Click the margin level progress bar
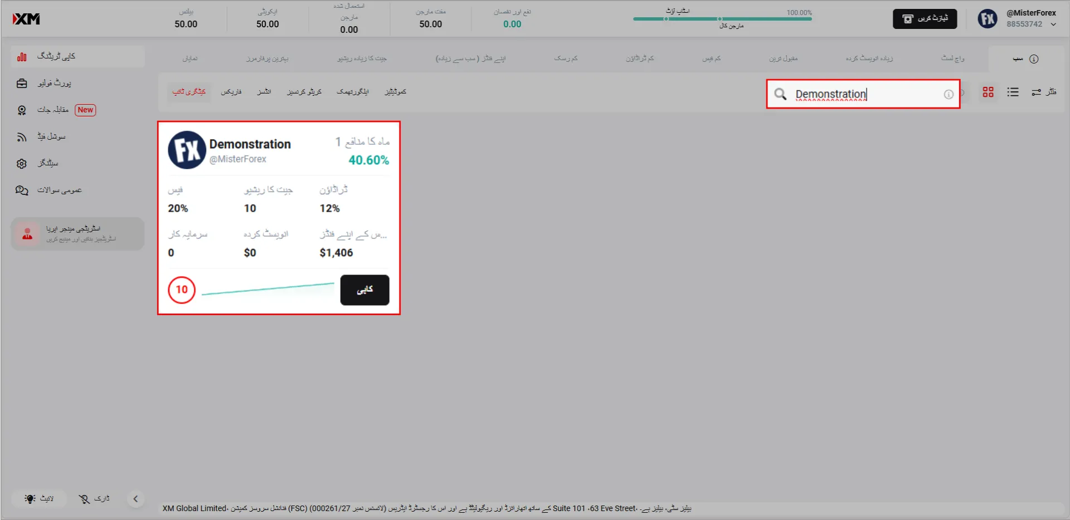Screen dimensions: 1070x520 (722, 19)
